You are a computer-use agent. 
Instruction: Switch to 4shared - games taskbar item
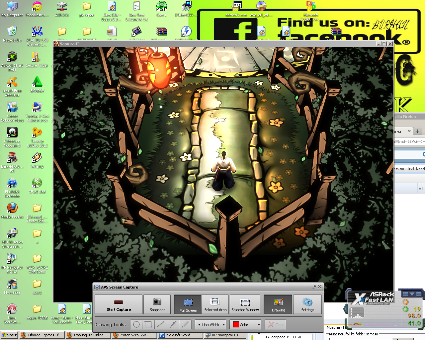pyautogui.click(x=42, y=335)
